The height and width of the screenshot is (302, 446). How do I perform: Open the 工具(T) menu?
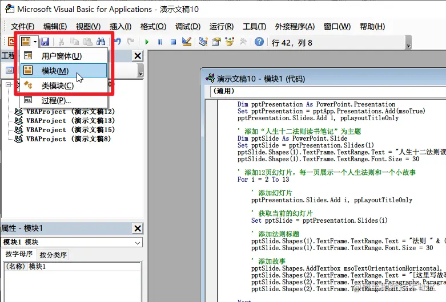click(x=254, y=26)
